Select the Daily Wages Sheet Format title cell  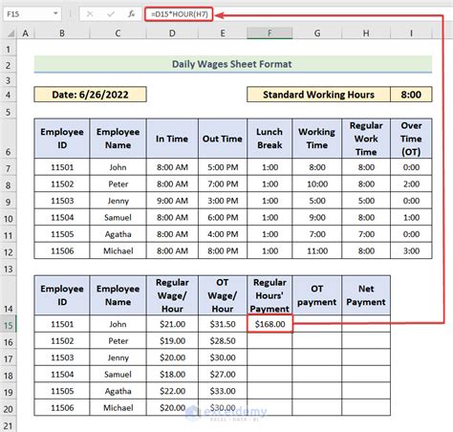[233, 64]
